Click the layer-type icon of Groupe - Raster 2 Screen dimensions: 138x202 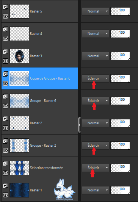coord(5,141)
